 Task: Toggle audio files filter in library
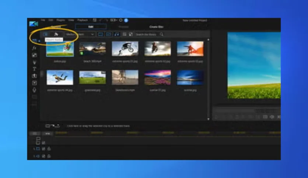117,34
